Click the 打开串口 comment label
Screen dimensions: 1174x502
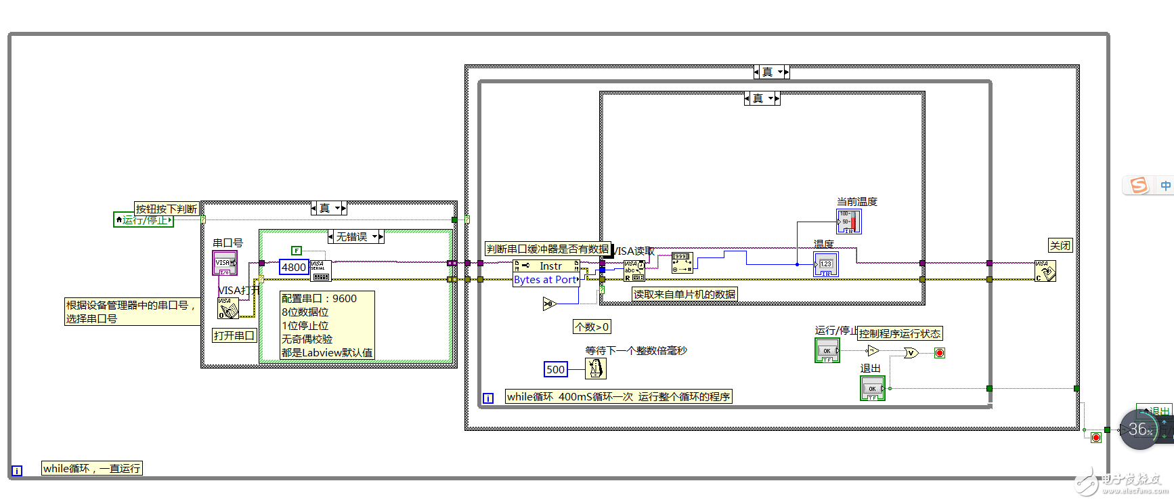click(x=234, y=335)
